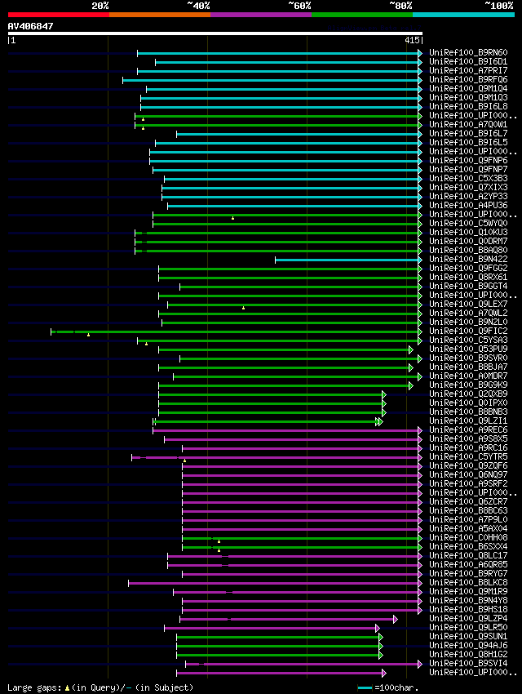
Task: Select the AV406847 query name
Action: (x=30, y=26)
